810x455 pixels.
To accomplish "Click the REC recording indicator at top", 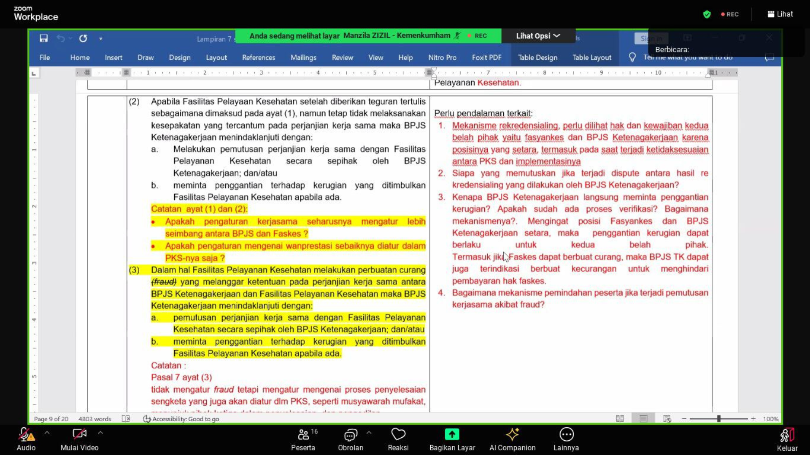I will click(x=730, y=14).
